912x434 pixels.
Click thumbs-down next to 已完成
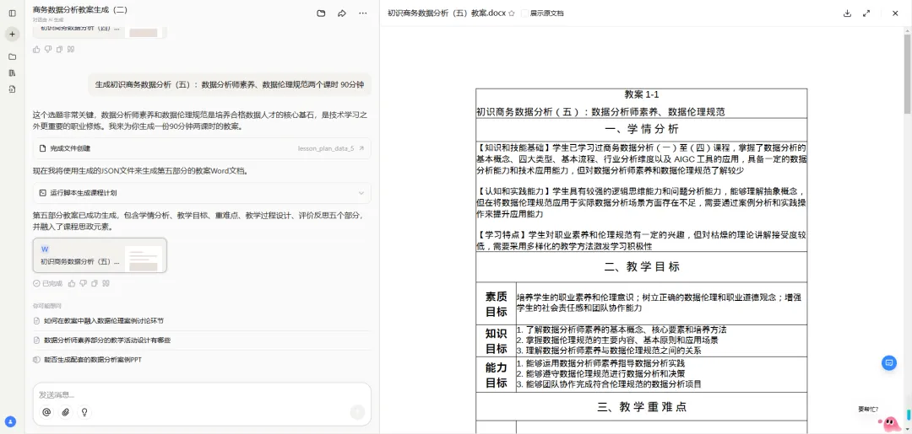click(83, 284)
